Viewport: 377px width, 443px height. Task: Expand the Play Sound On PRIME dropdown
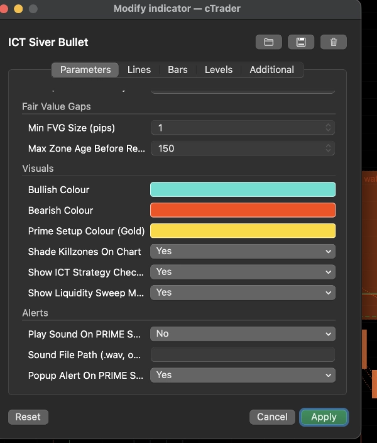point(243,334)
